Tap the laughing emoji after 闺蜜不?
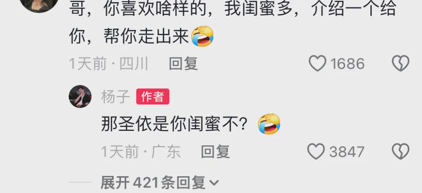This screenshot has height=193, width=422. coord(269,124)
